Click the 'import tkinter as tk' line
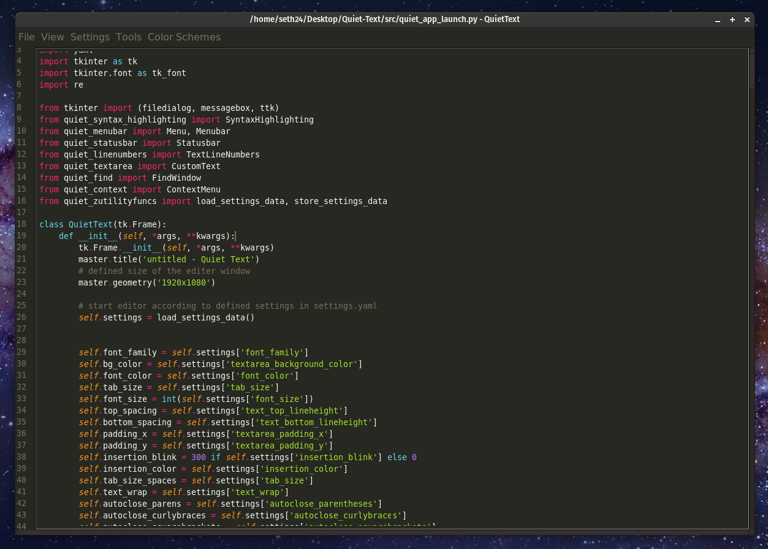 [x=88, y=61]
